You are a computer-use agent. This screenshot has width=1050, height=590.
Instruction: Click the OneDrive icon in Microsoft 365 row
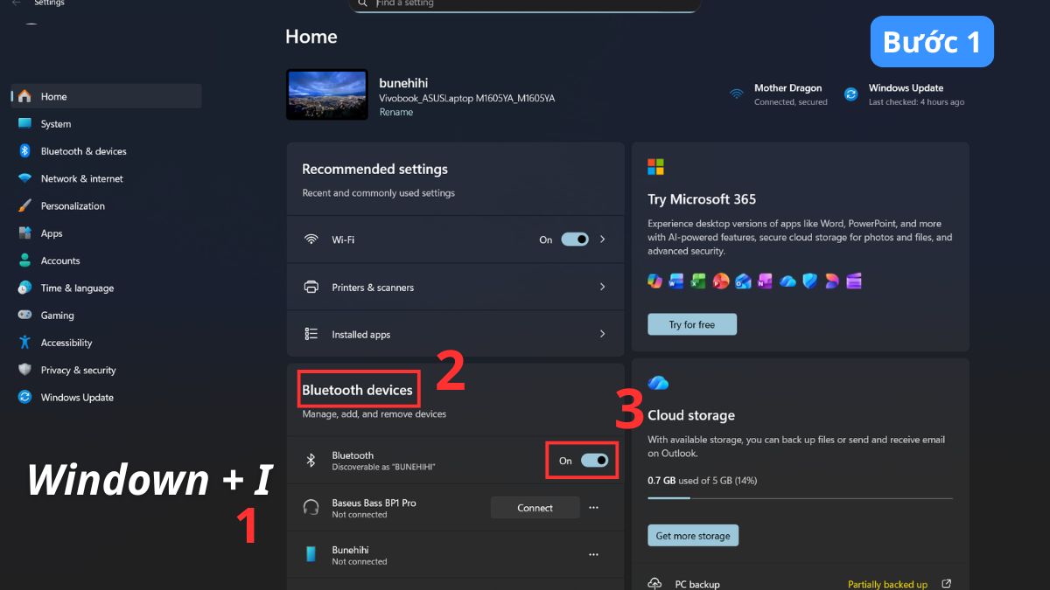tap(787, 281)
